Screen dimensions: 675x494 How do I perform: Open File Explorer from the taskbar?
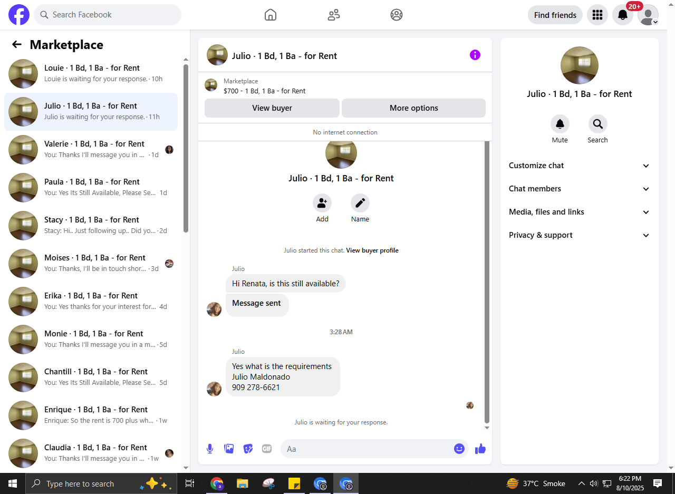242,483
